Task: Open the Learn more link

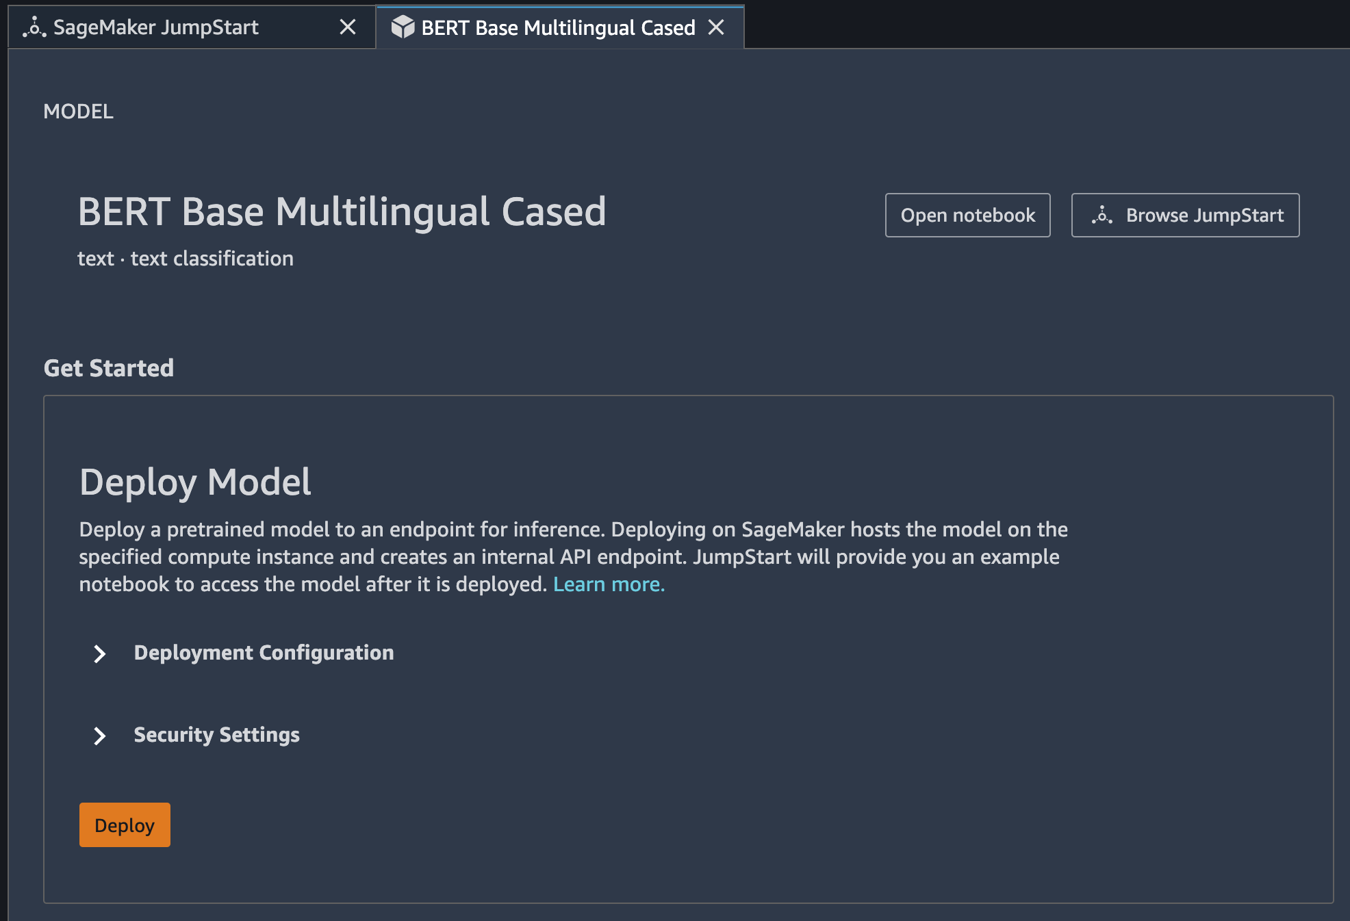Action: click(609, 584)
